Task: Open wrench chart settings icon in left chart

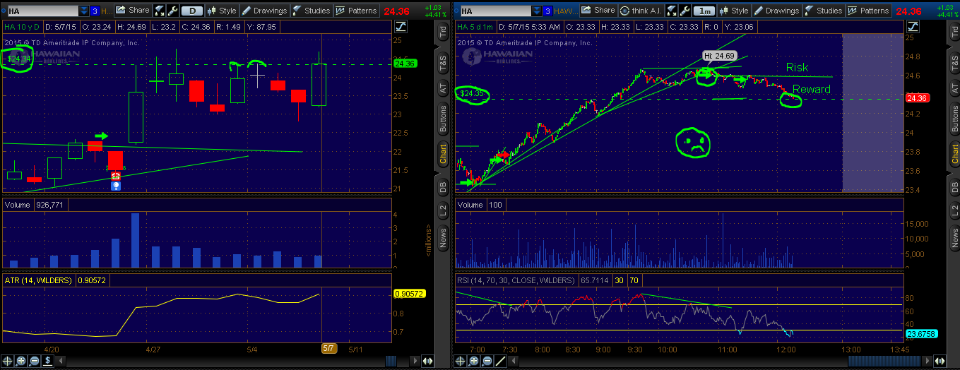Action: click(172, 11)
